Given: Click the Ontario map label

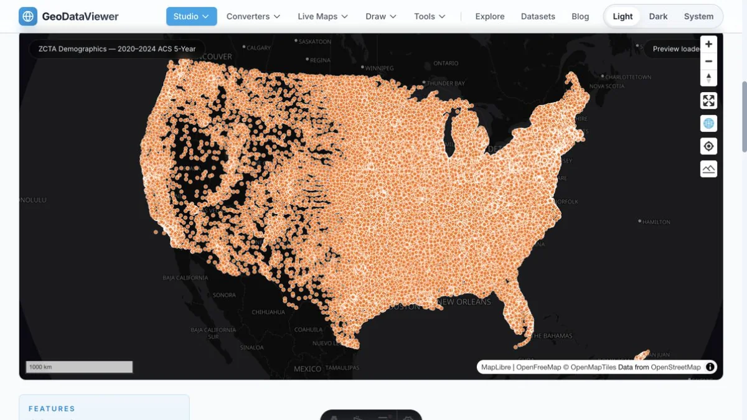Looking at the screenshot, I should point(446,63).
